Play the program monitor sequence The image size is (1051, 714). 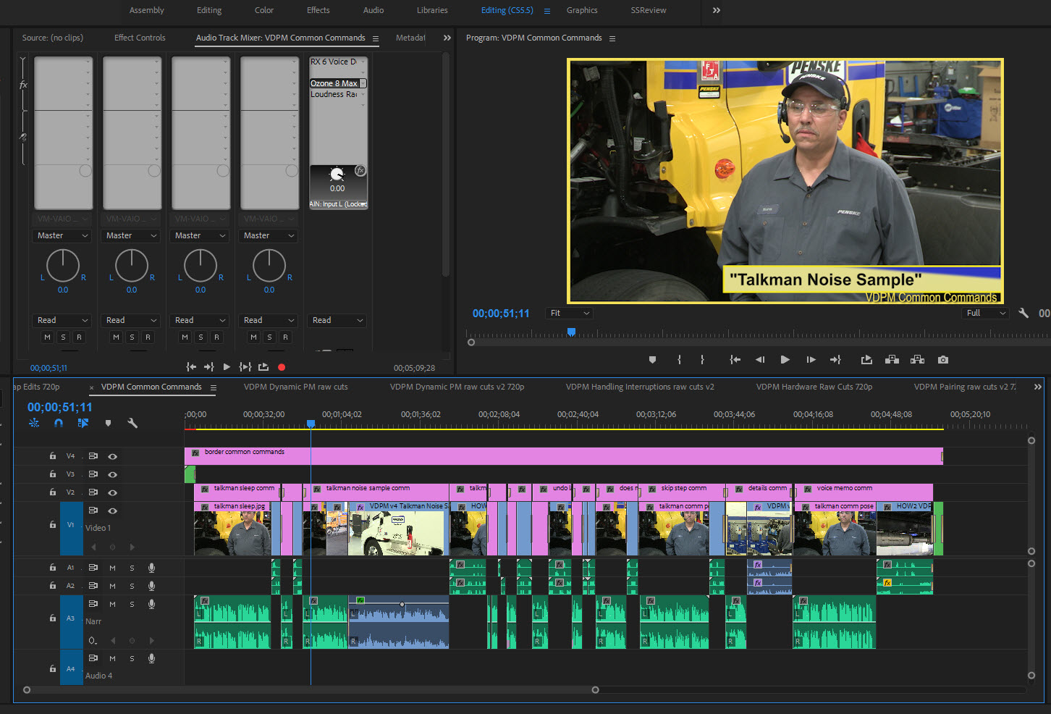[x=785, y=360]
